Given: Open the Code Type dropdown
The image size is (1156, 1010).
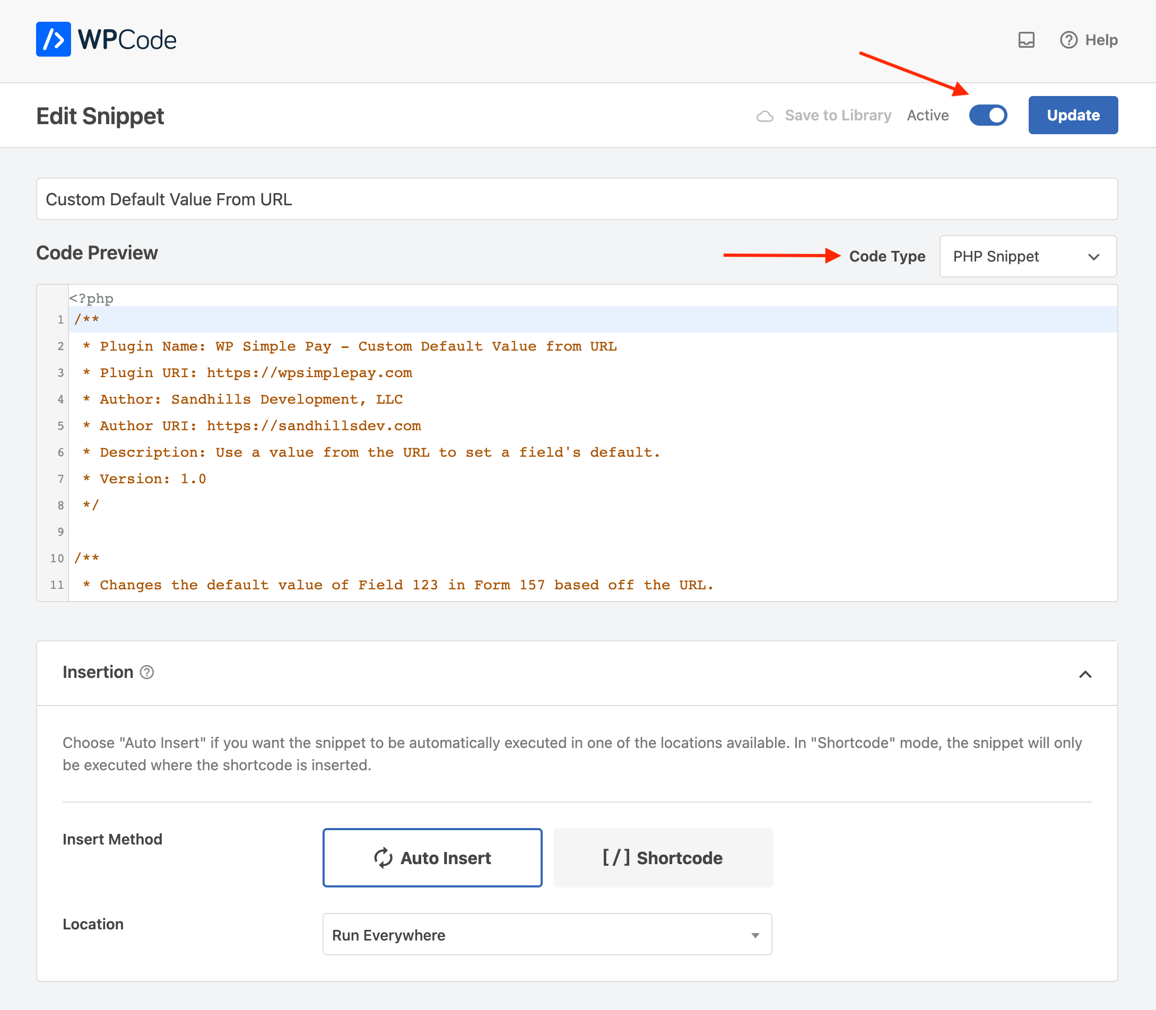Looking at the screenshot, I should (1028, 256).
